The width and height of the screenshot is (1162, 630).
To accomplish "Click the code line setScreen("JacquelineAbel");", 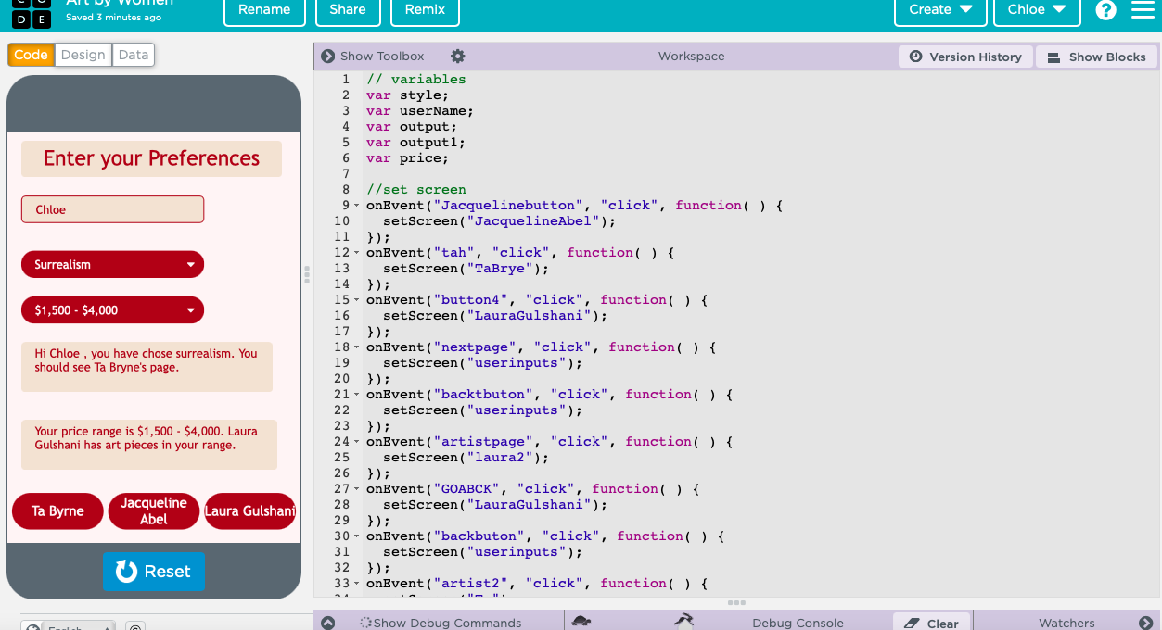I will coord(499,221).
